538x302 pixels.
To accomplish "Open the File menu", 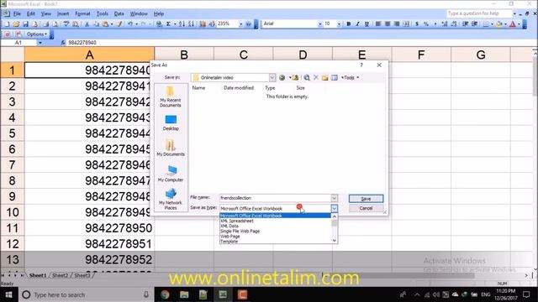I will click(x=17, y=13).
